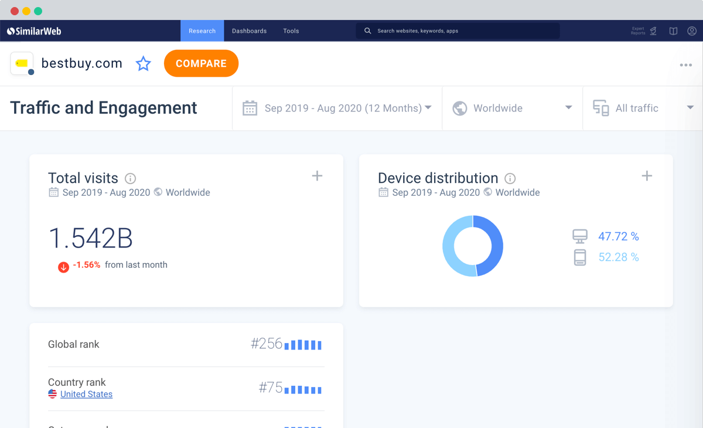703x428 pixels.
Task: Click the #75 country rank value
Action: [x=271, y=388]
